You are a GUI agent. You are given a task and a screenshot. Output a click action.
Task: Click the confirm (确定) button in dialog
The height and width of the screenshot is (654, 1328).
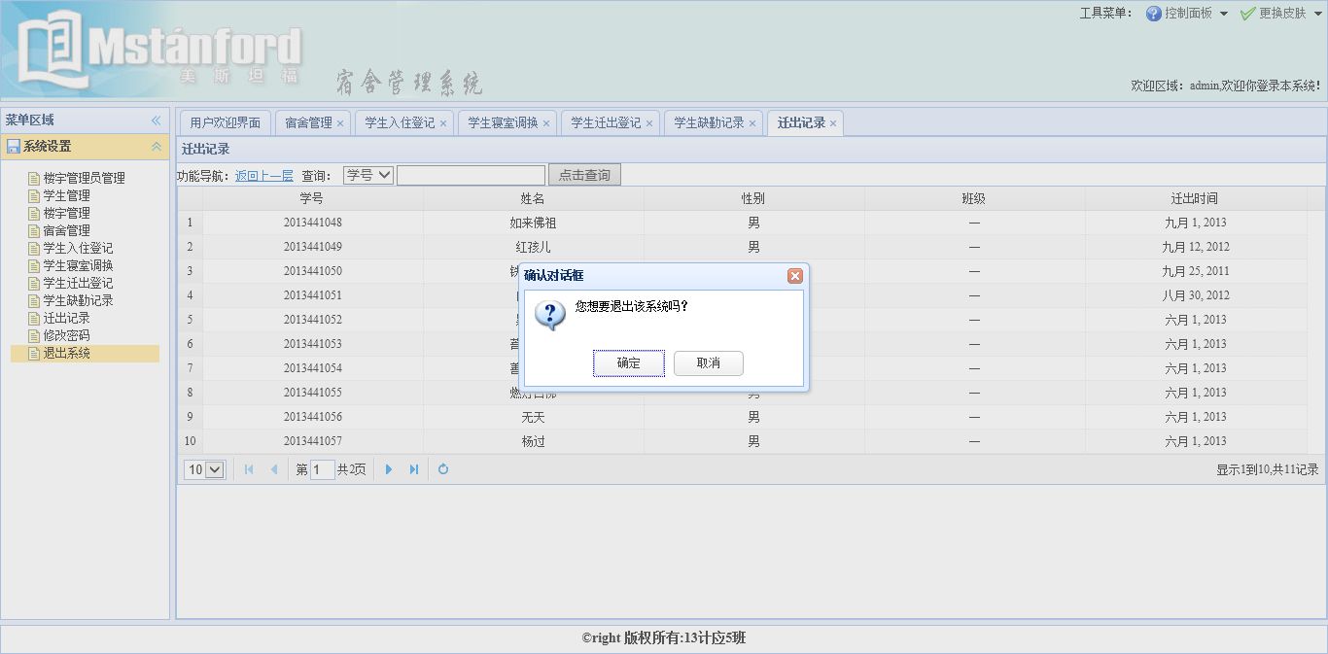[628, 363]
